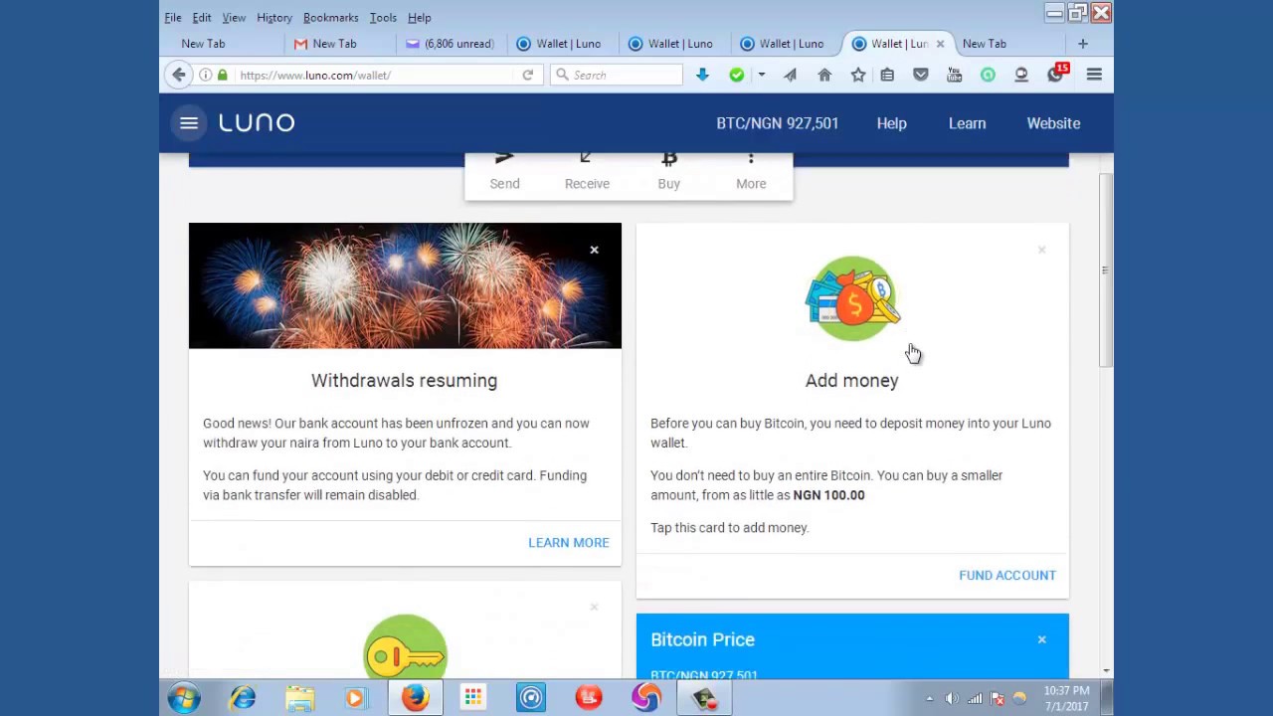Switch to the first New Tab tab

217,44
